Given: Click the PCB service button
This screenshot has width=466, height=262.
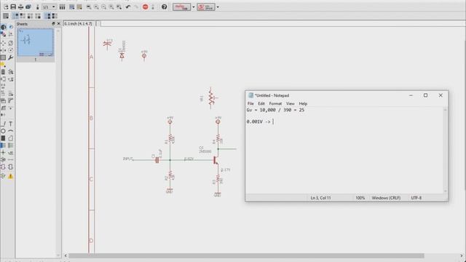Looking at the screenshot, I should (205, 7).
